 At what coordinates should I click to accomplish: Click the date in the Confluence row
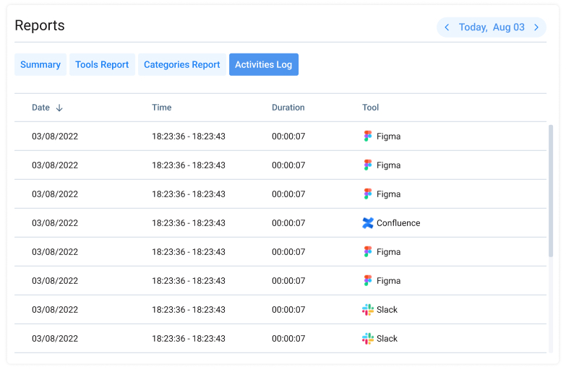point(55,223)
